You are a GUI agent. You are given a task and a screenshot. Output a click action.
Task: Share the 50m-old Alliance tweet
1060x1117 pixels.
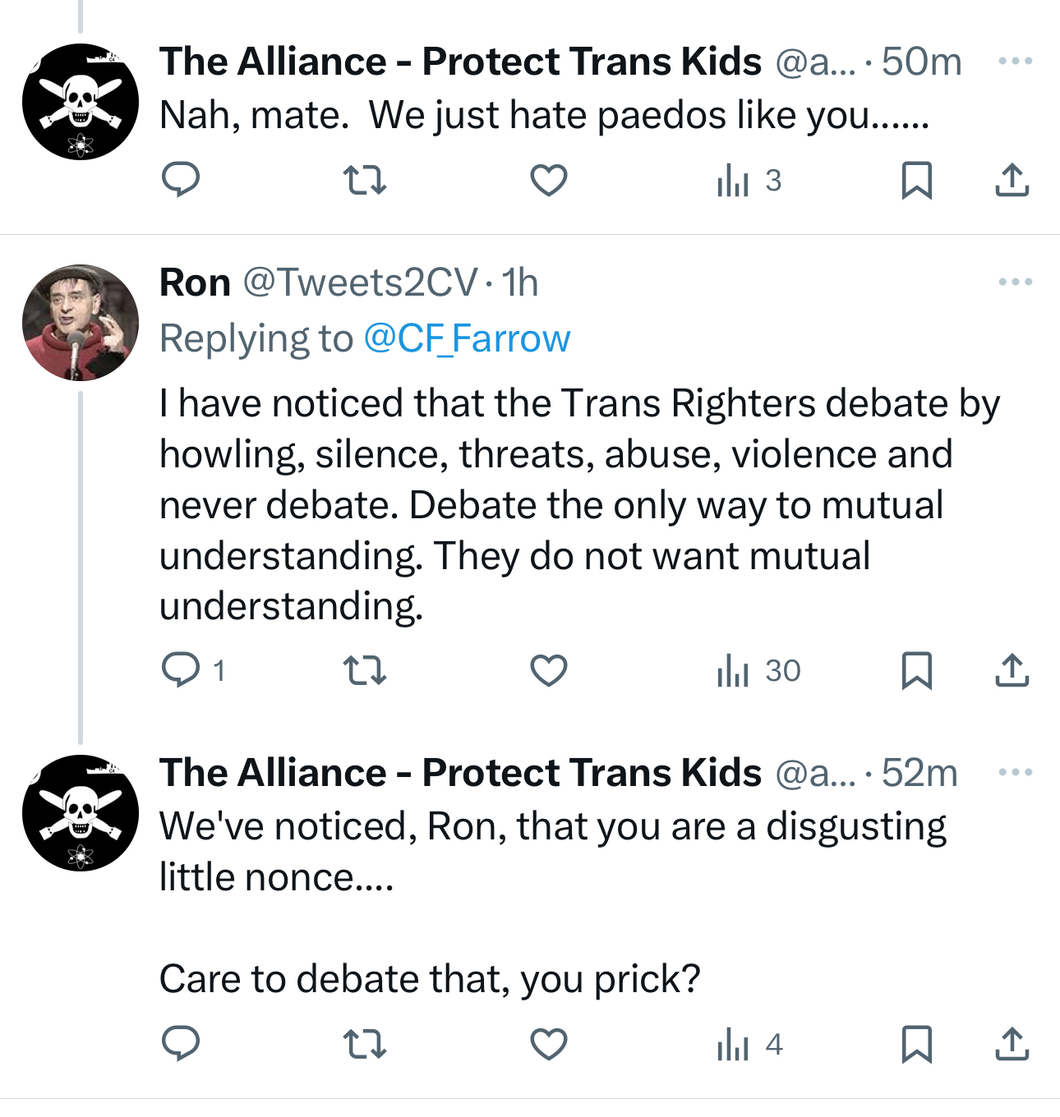[x=1012, y=180]
